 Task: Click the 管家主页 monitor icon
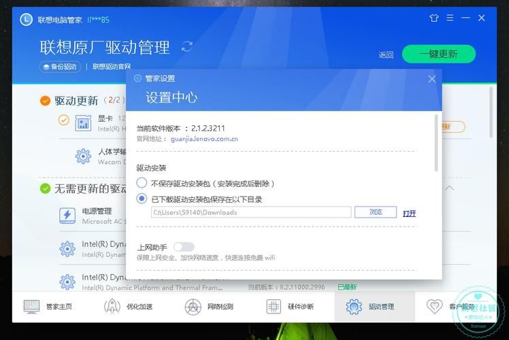point(32,307)
